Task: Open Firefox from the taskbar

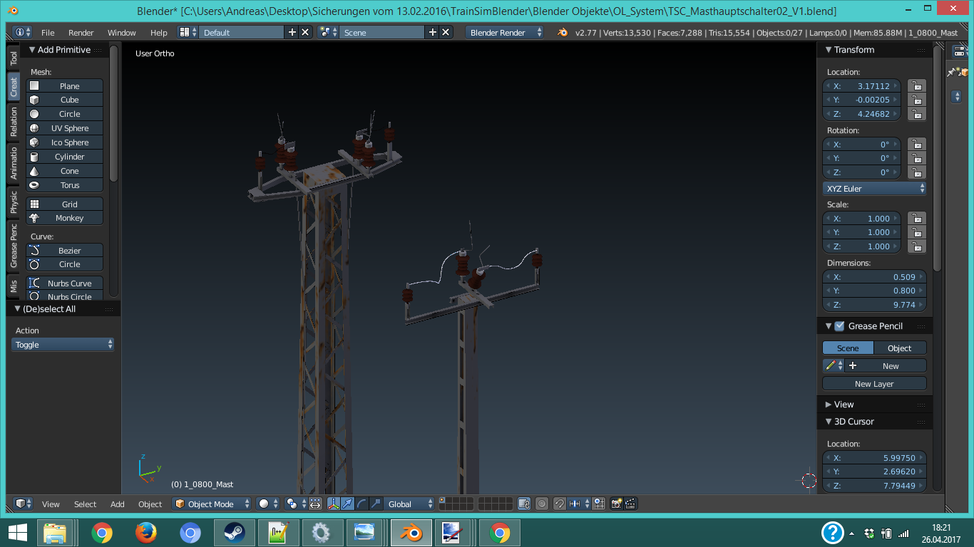Action: [x=145, y=532]
